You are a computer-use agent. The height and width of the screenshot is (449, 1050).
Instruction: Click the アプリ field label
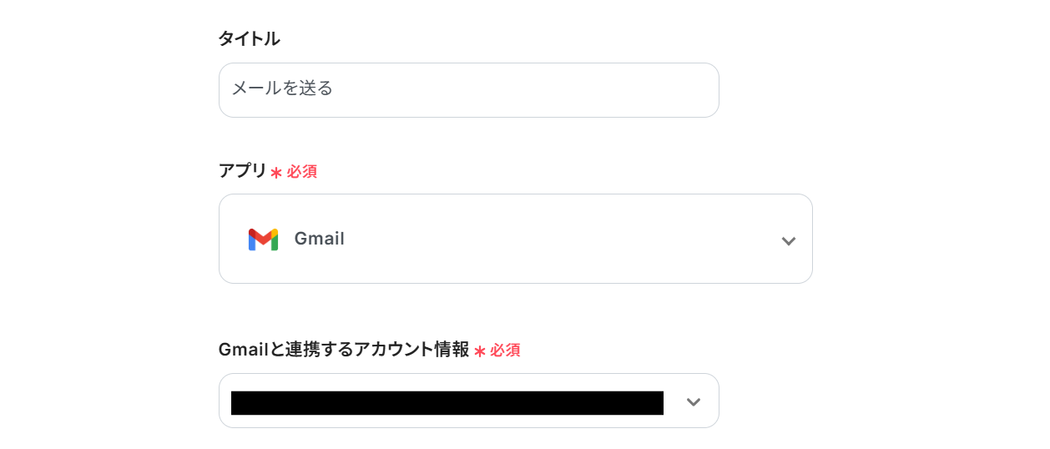242,171
